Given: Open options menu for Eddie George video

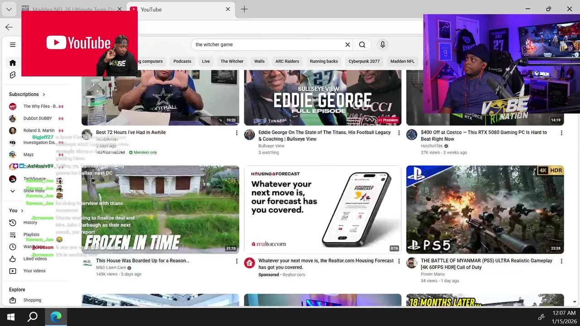Looking at the screenshot, I should point(399,133).
